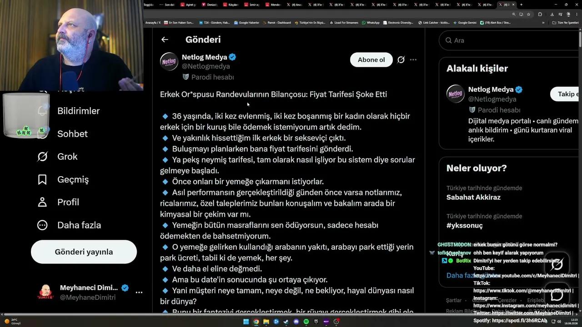Open the Livad For Streamers bookmark
The image size is (582, 327).
click(344, 23)
